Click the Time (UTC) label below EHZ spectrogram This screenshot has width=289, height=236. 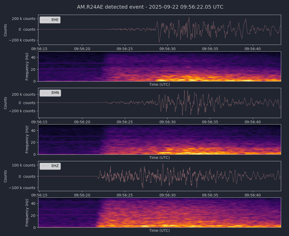coord(159,230)
